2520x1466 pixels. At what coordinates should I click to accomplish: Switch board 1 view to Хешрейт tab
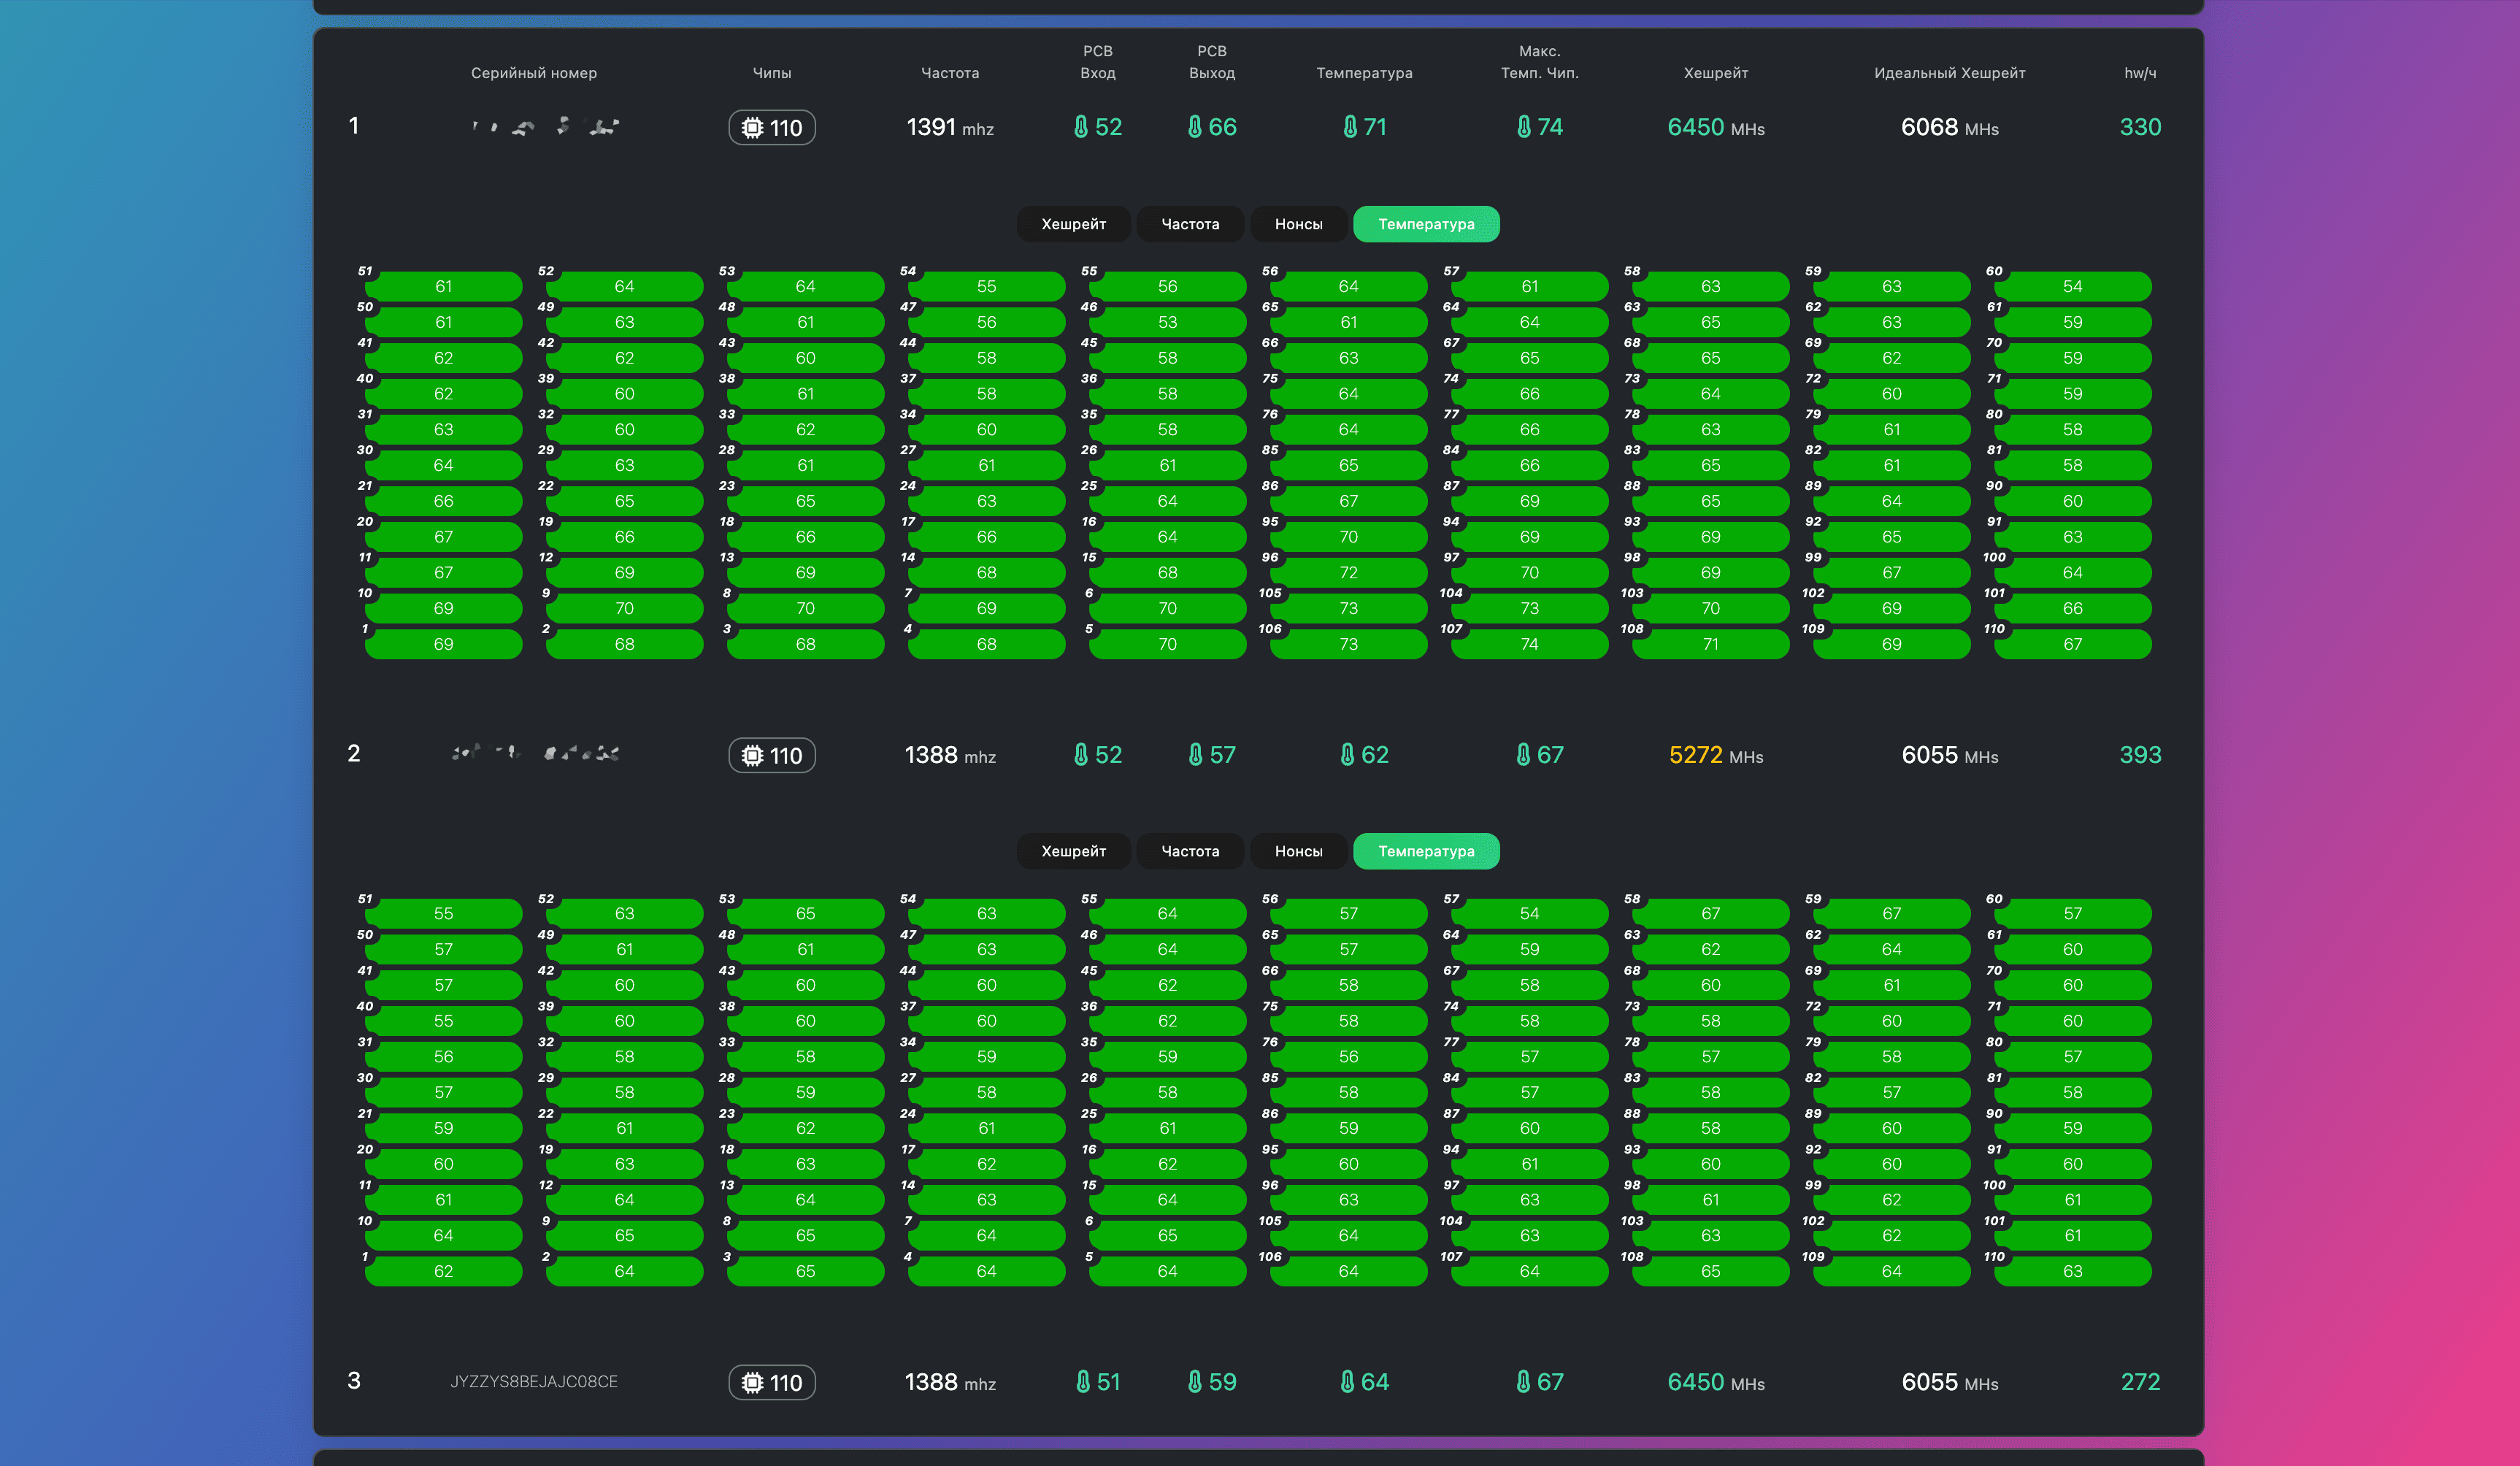click(x=1073, y=224)
